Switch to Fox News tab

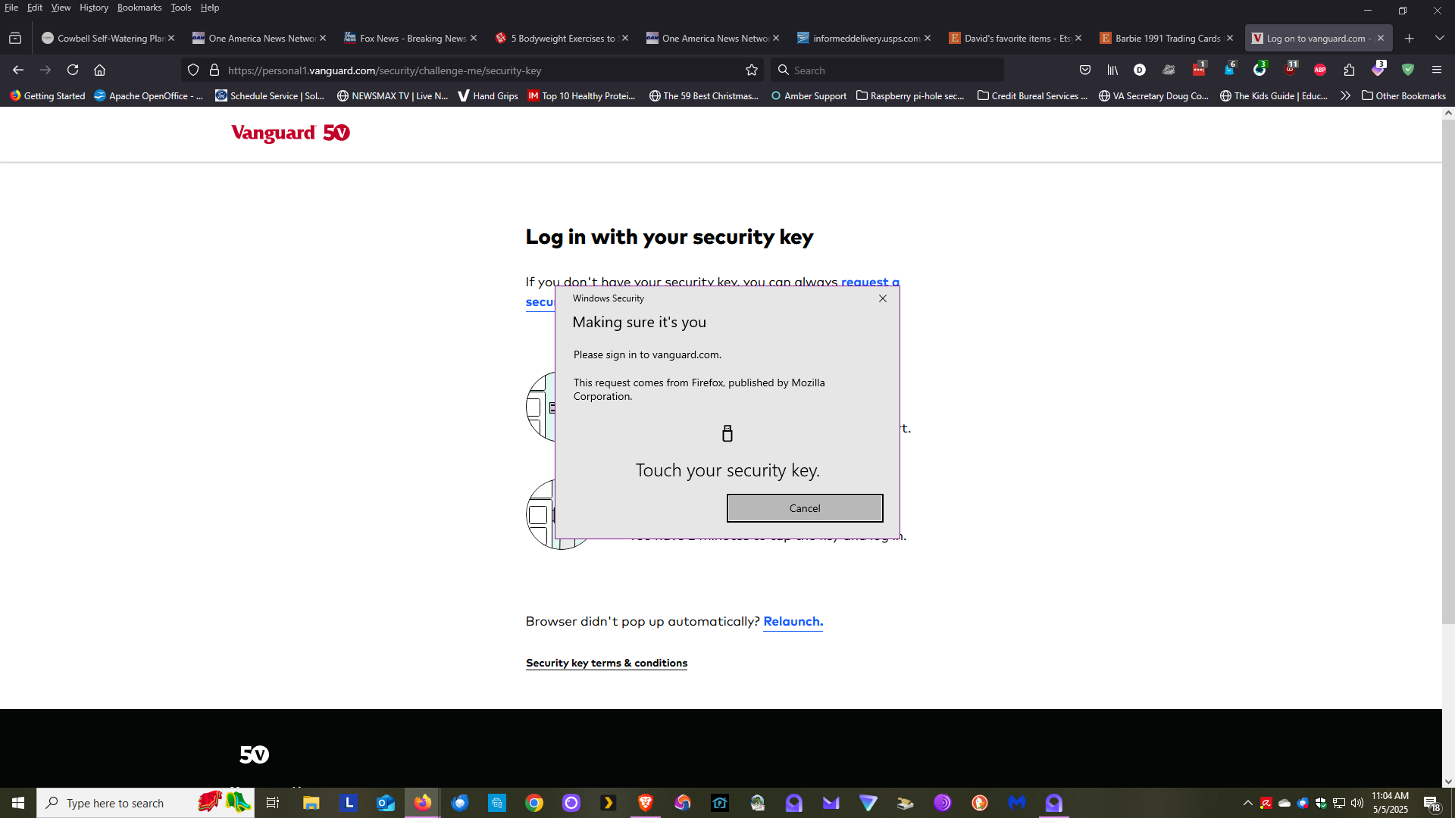[x=410, y=38]
